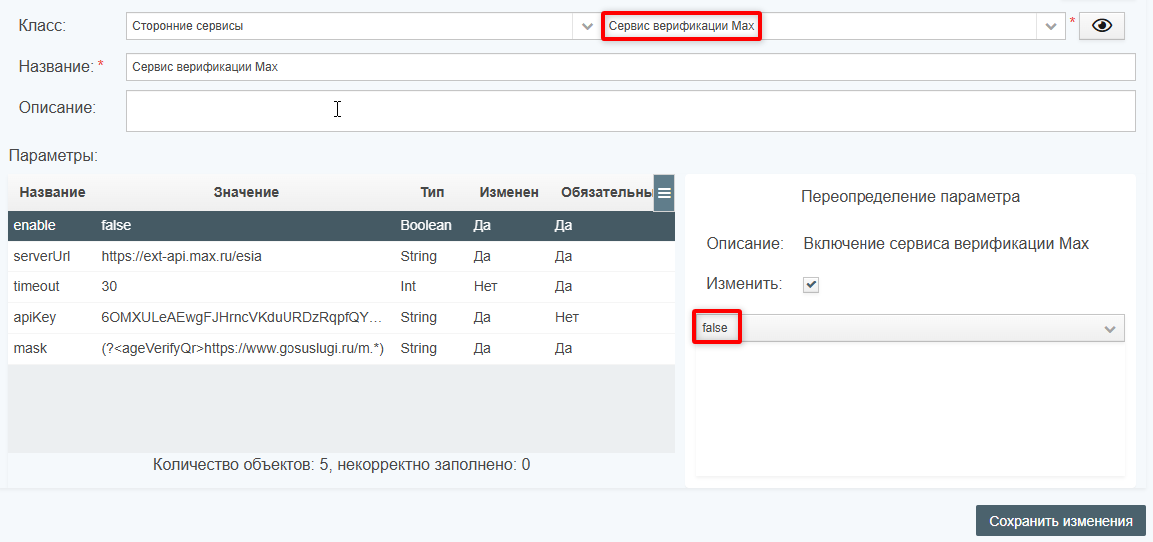Select the enable parameter row

tap(339, 226)
